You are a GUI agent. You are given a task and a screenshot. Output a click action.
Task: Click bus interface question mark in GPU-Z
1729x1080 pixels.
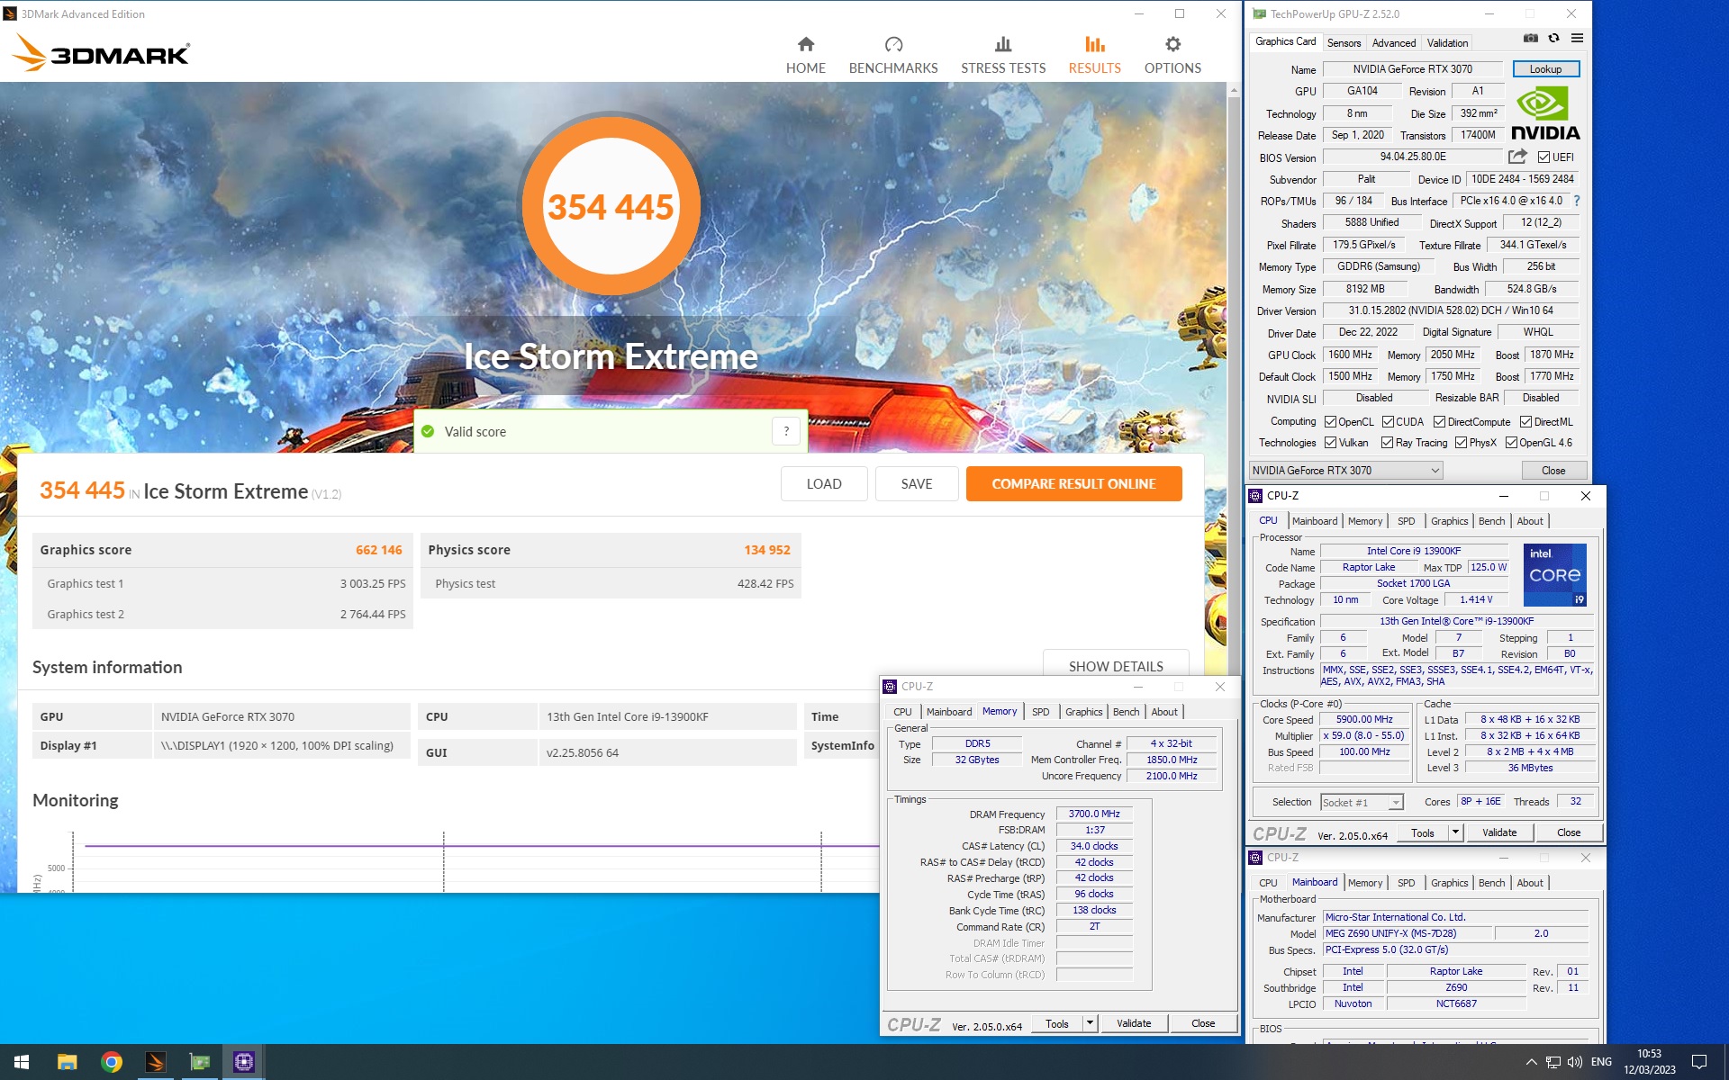coord(1577,201)
